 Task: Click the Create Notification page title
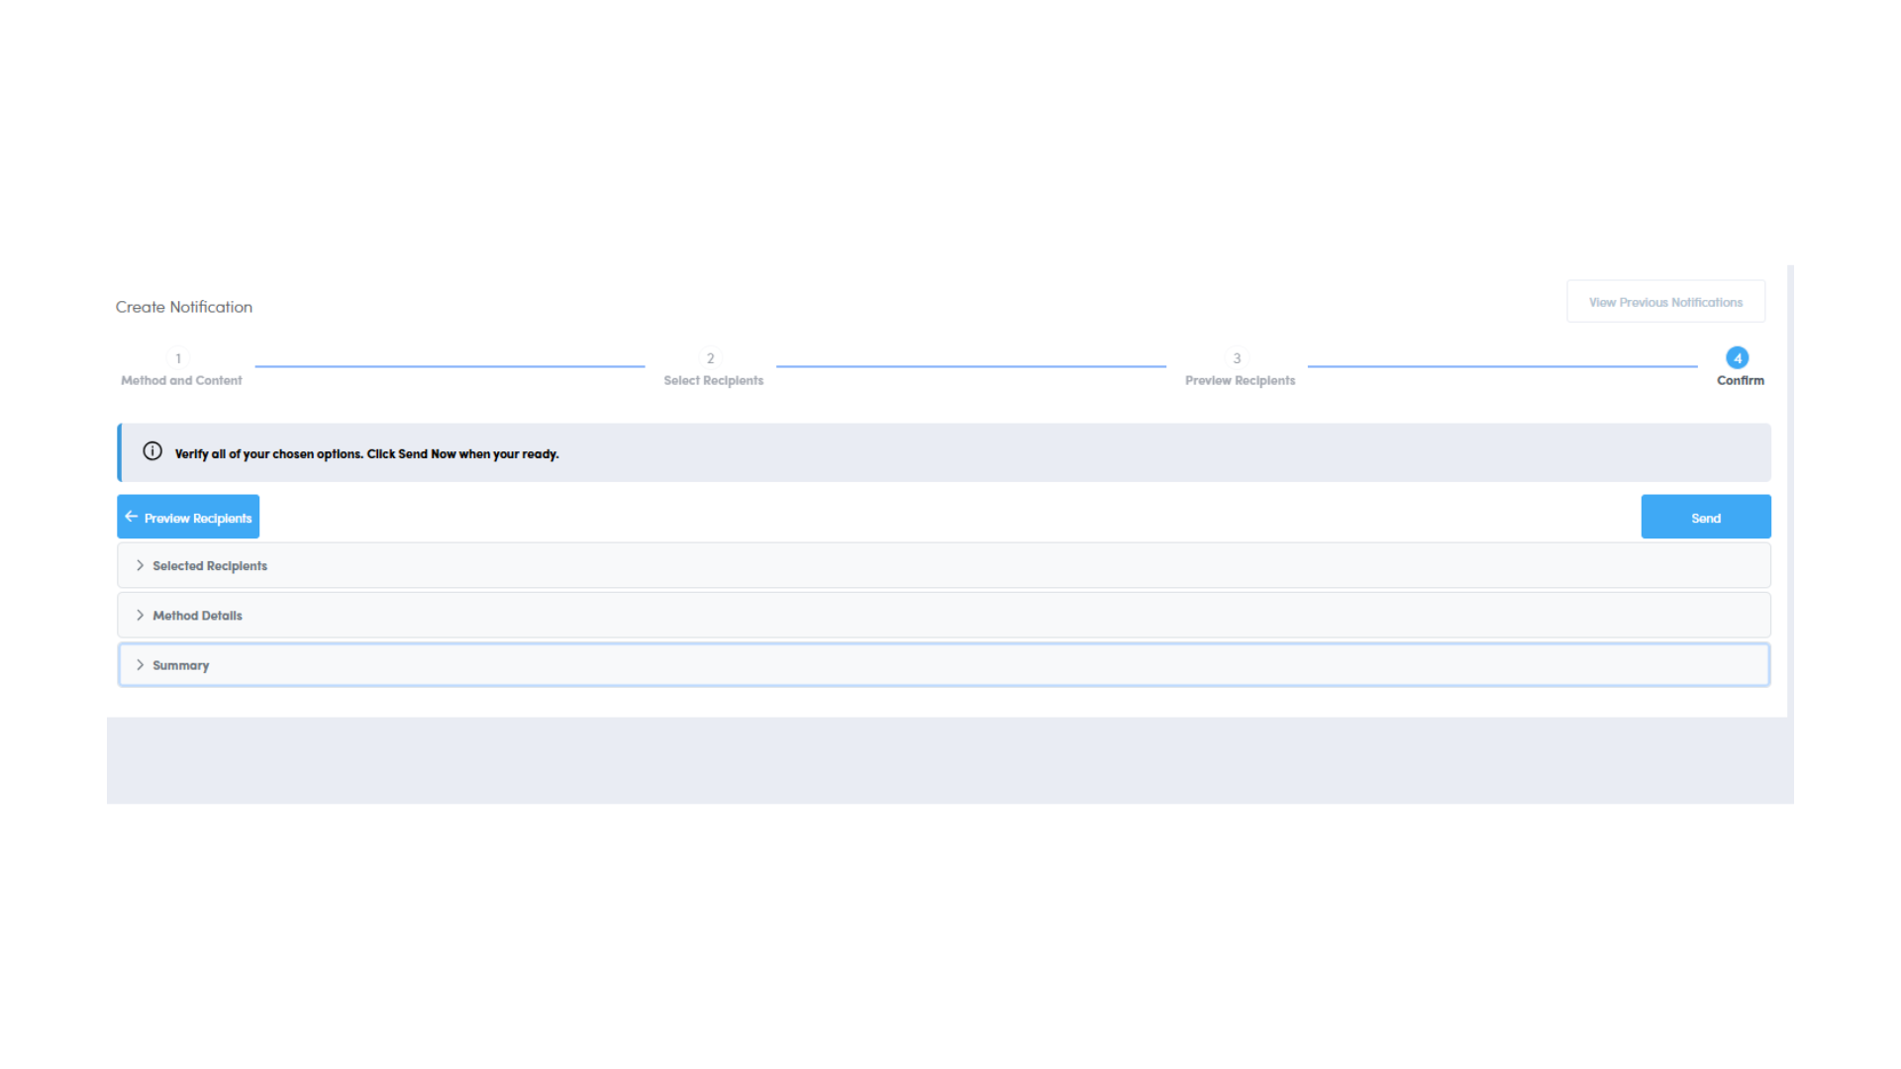[x=184, y=307]
